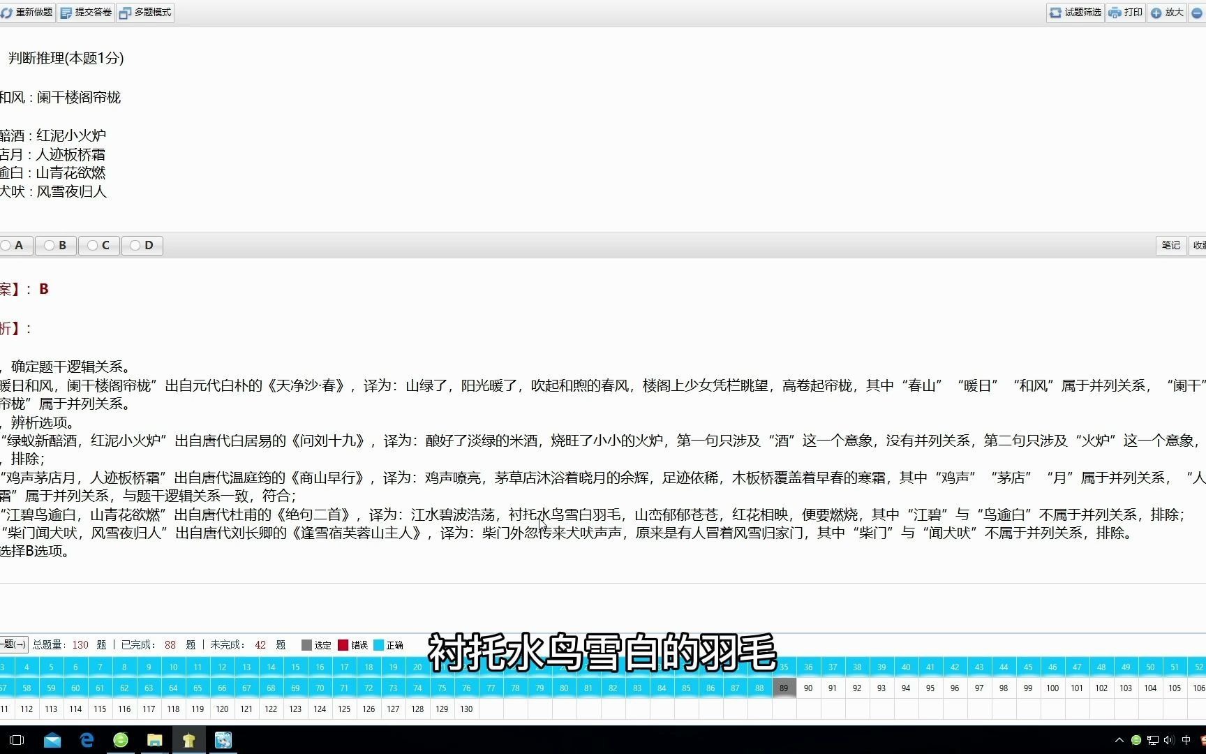
Task: Click the 打印 print button
Action: (x=1126, y=13)
